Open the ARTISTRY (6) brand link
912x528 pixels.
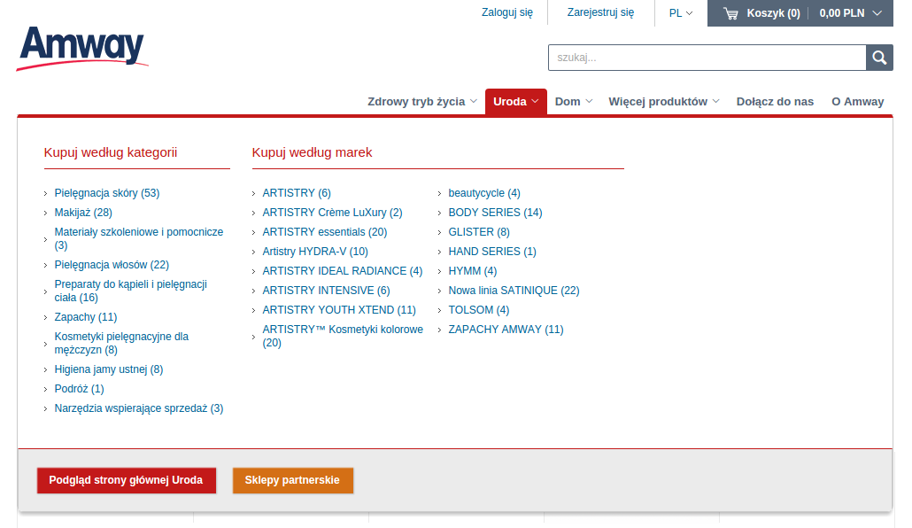pos(297,193)
